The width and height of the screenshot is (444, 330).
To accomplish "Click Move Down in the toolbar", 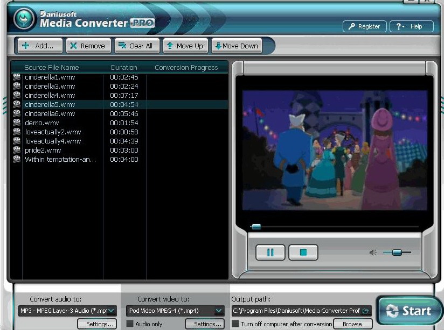I will (237, 46).
